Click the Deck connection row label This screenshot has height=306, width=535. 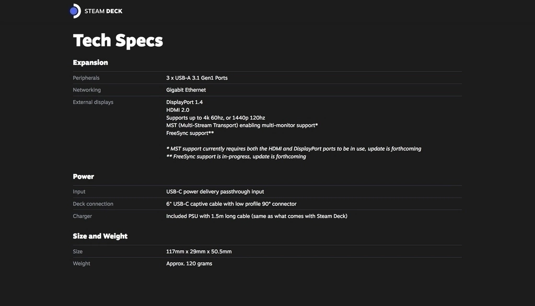point(93,204)
